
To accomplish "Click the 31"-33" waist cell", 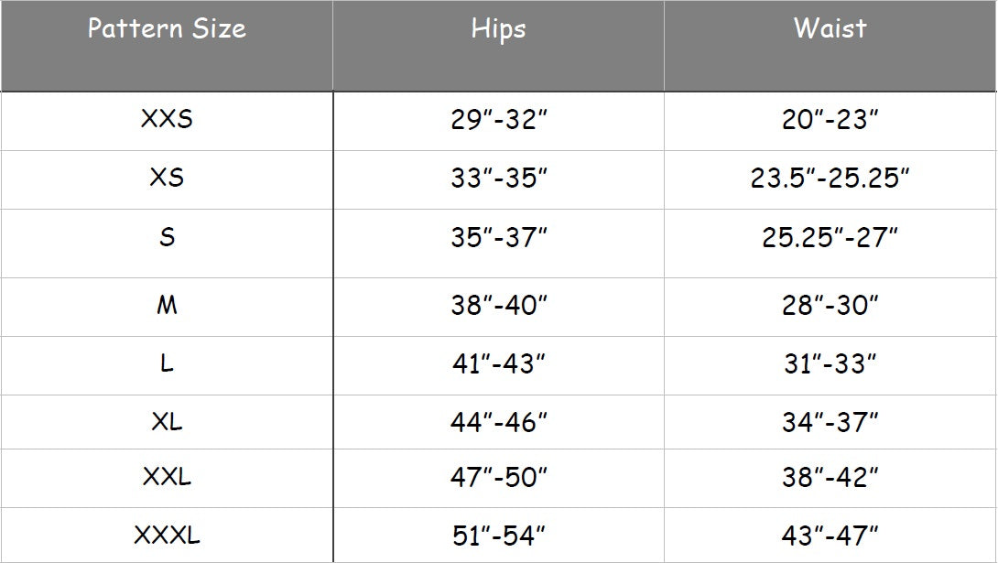I will [830, 364].
